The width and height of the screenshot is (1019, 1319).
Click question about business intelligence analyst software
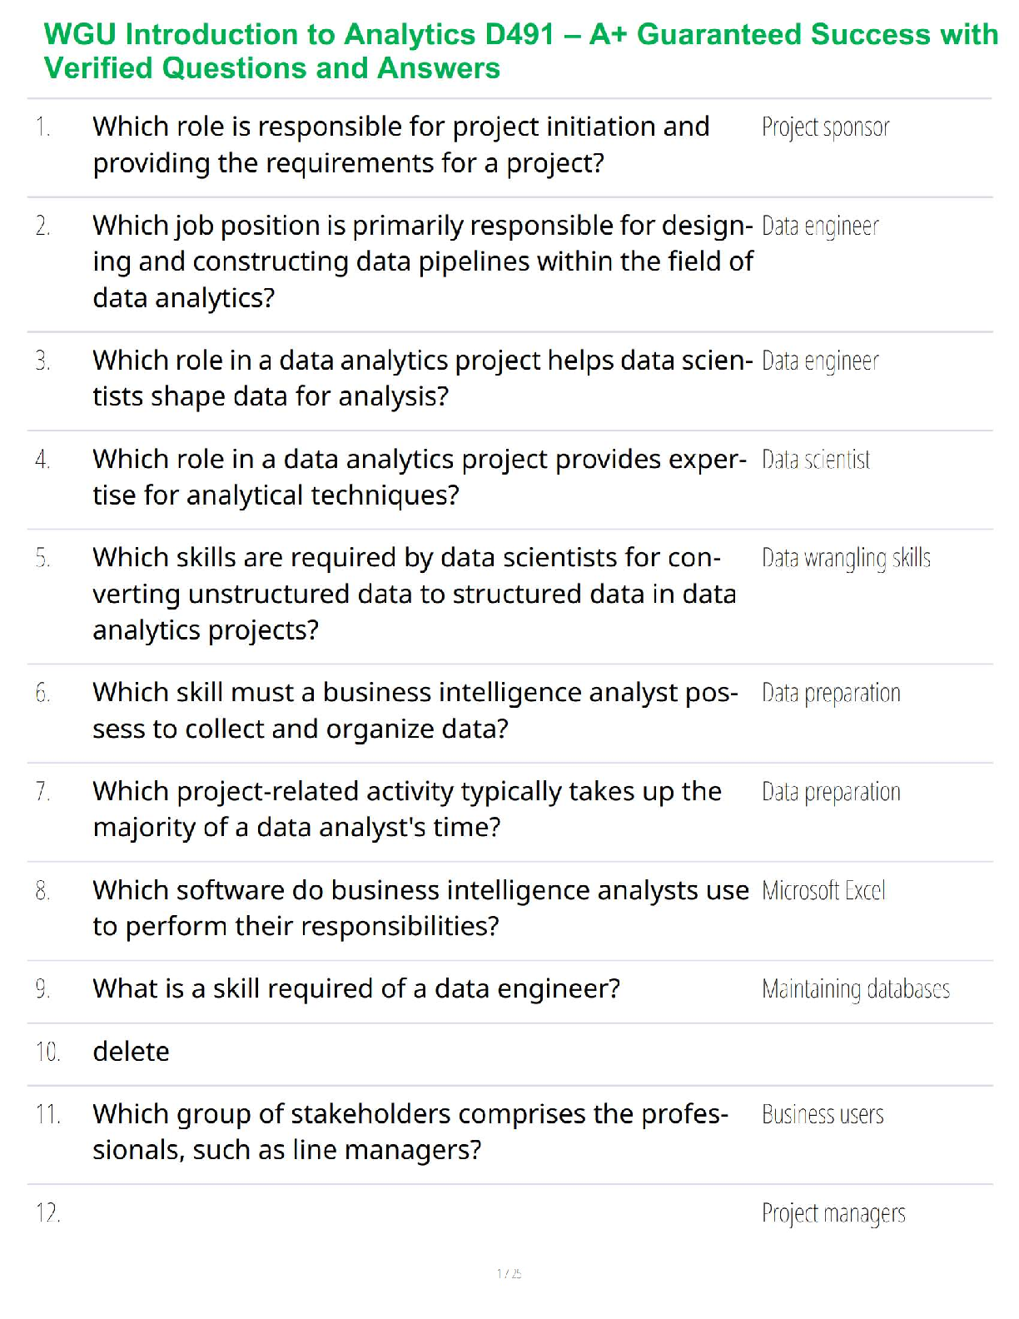pyautogui.click(x=420, y=908)
